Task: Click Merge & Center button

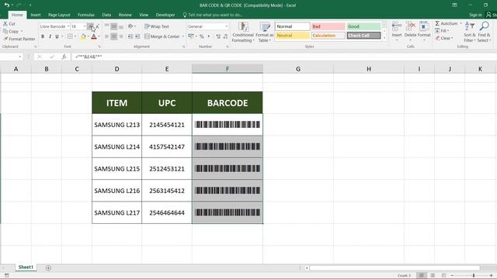Action: tap(162, 36)
